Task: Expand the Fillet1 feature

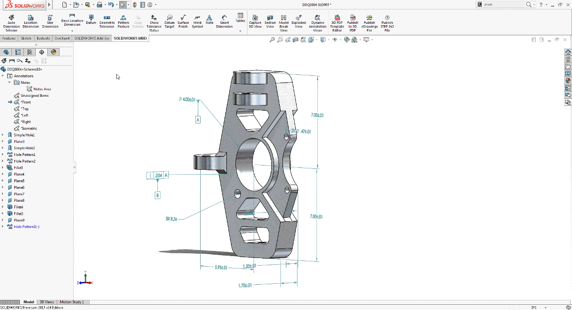Action: [x=3, y=168]
